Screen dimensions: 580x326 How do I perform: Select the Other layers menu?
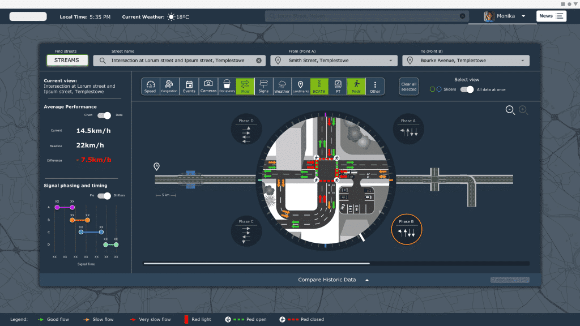pyautogui.click(x=375, y=85)
